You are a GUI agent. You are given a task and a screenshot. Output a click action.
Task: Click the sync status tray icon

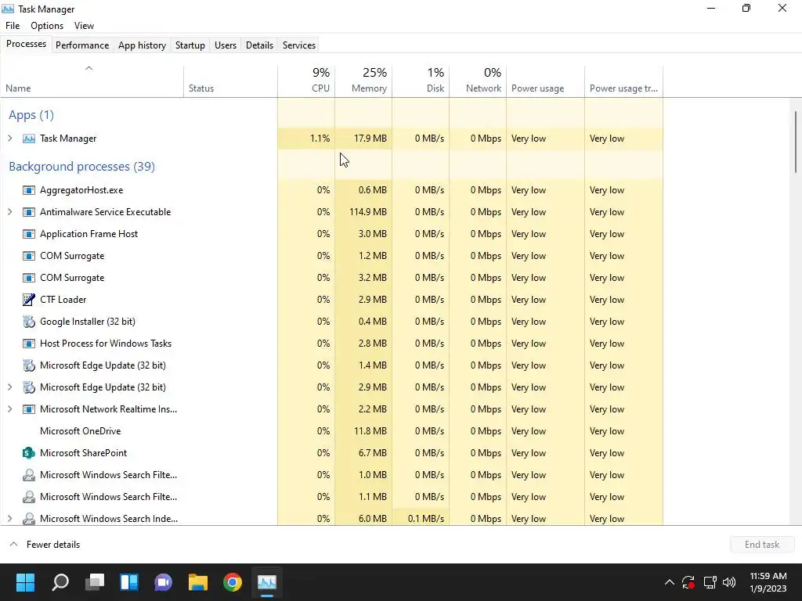tap(688, 582)
